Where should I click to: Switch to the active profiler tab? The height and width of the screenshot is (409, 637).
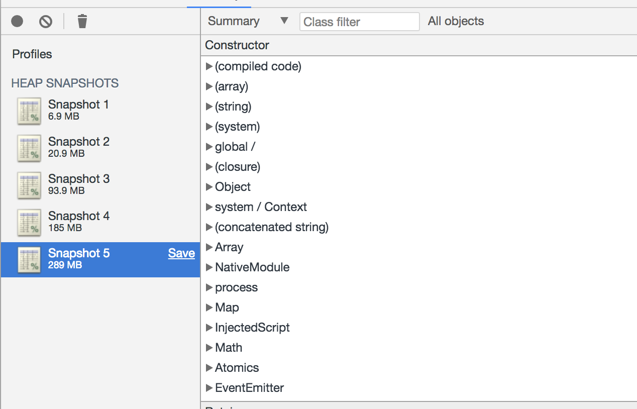tap(219, 3)
